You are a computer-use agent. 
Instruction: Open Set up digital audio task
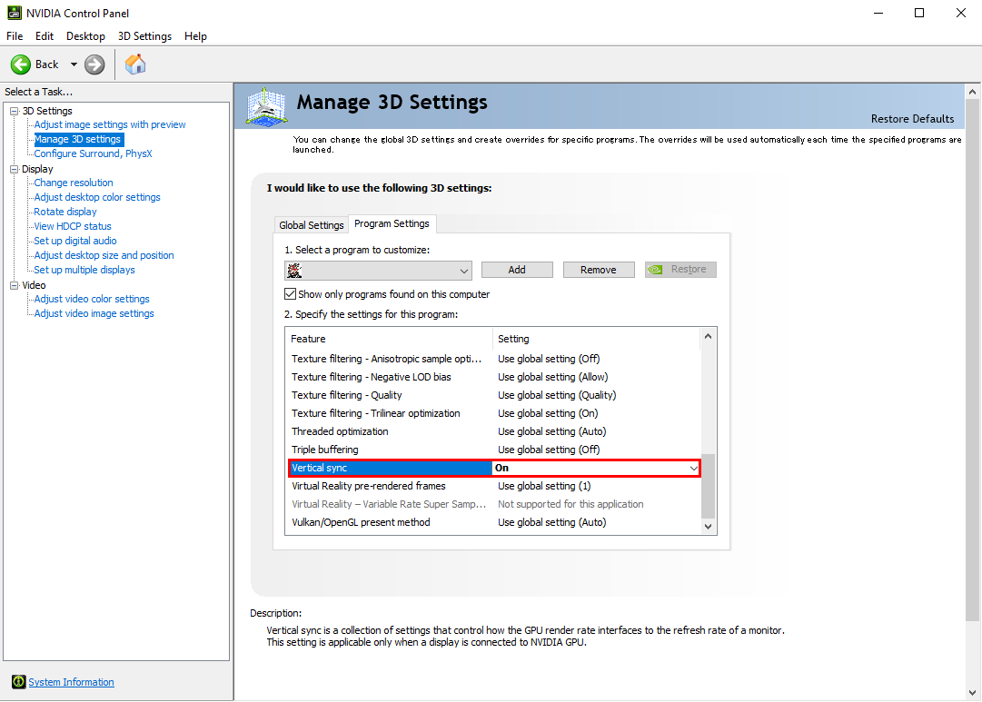click(75, 241)
